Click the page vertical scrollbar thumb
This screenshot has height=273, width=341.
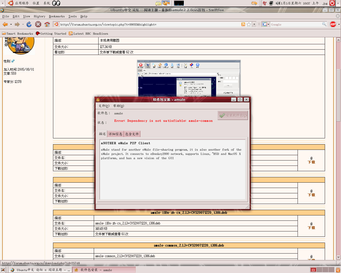pos(338,95)
